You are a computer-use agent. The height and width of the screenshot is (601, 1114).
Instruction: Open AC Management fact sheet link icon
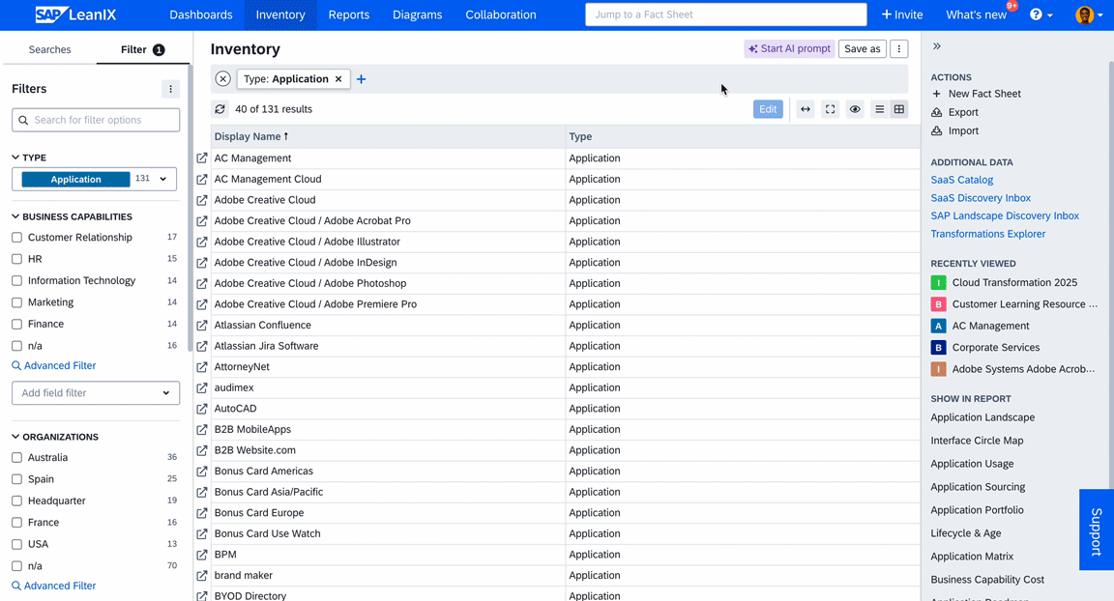[202, 158]
